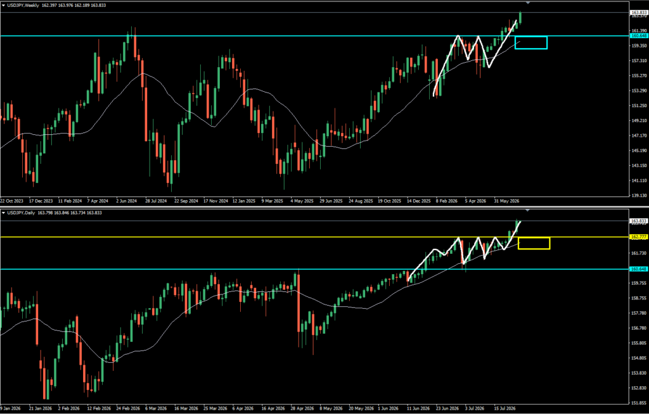The height and width of the screenshot is (414, 649).
Task: Click the '31 May 2026' date label
Action: (x=506, y=201)
